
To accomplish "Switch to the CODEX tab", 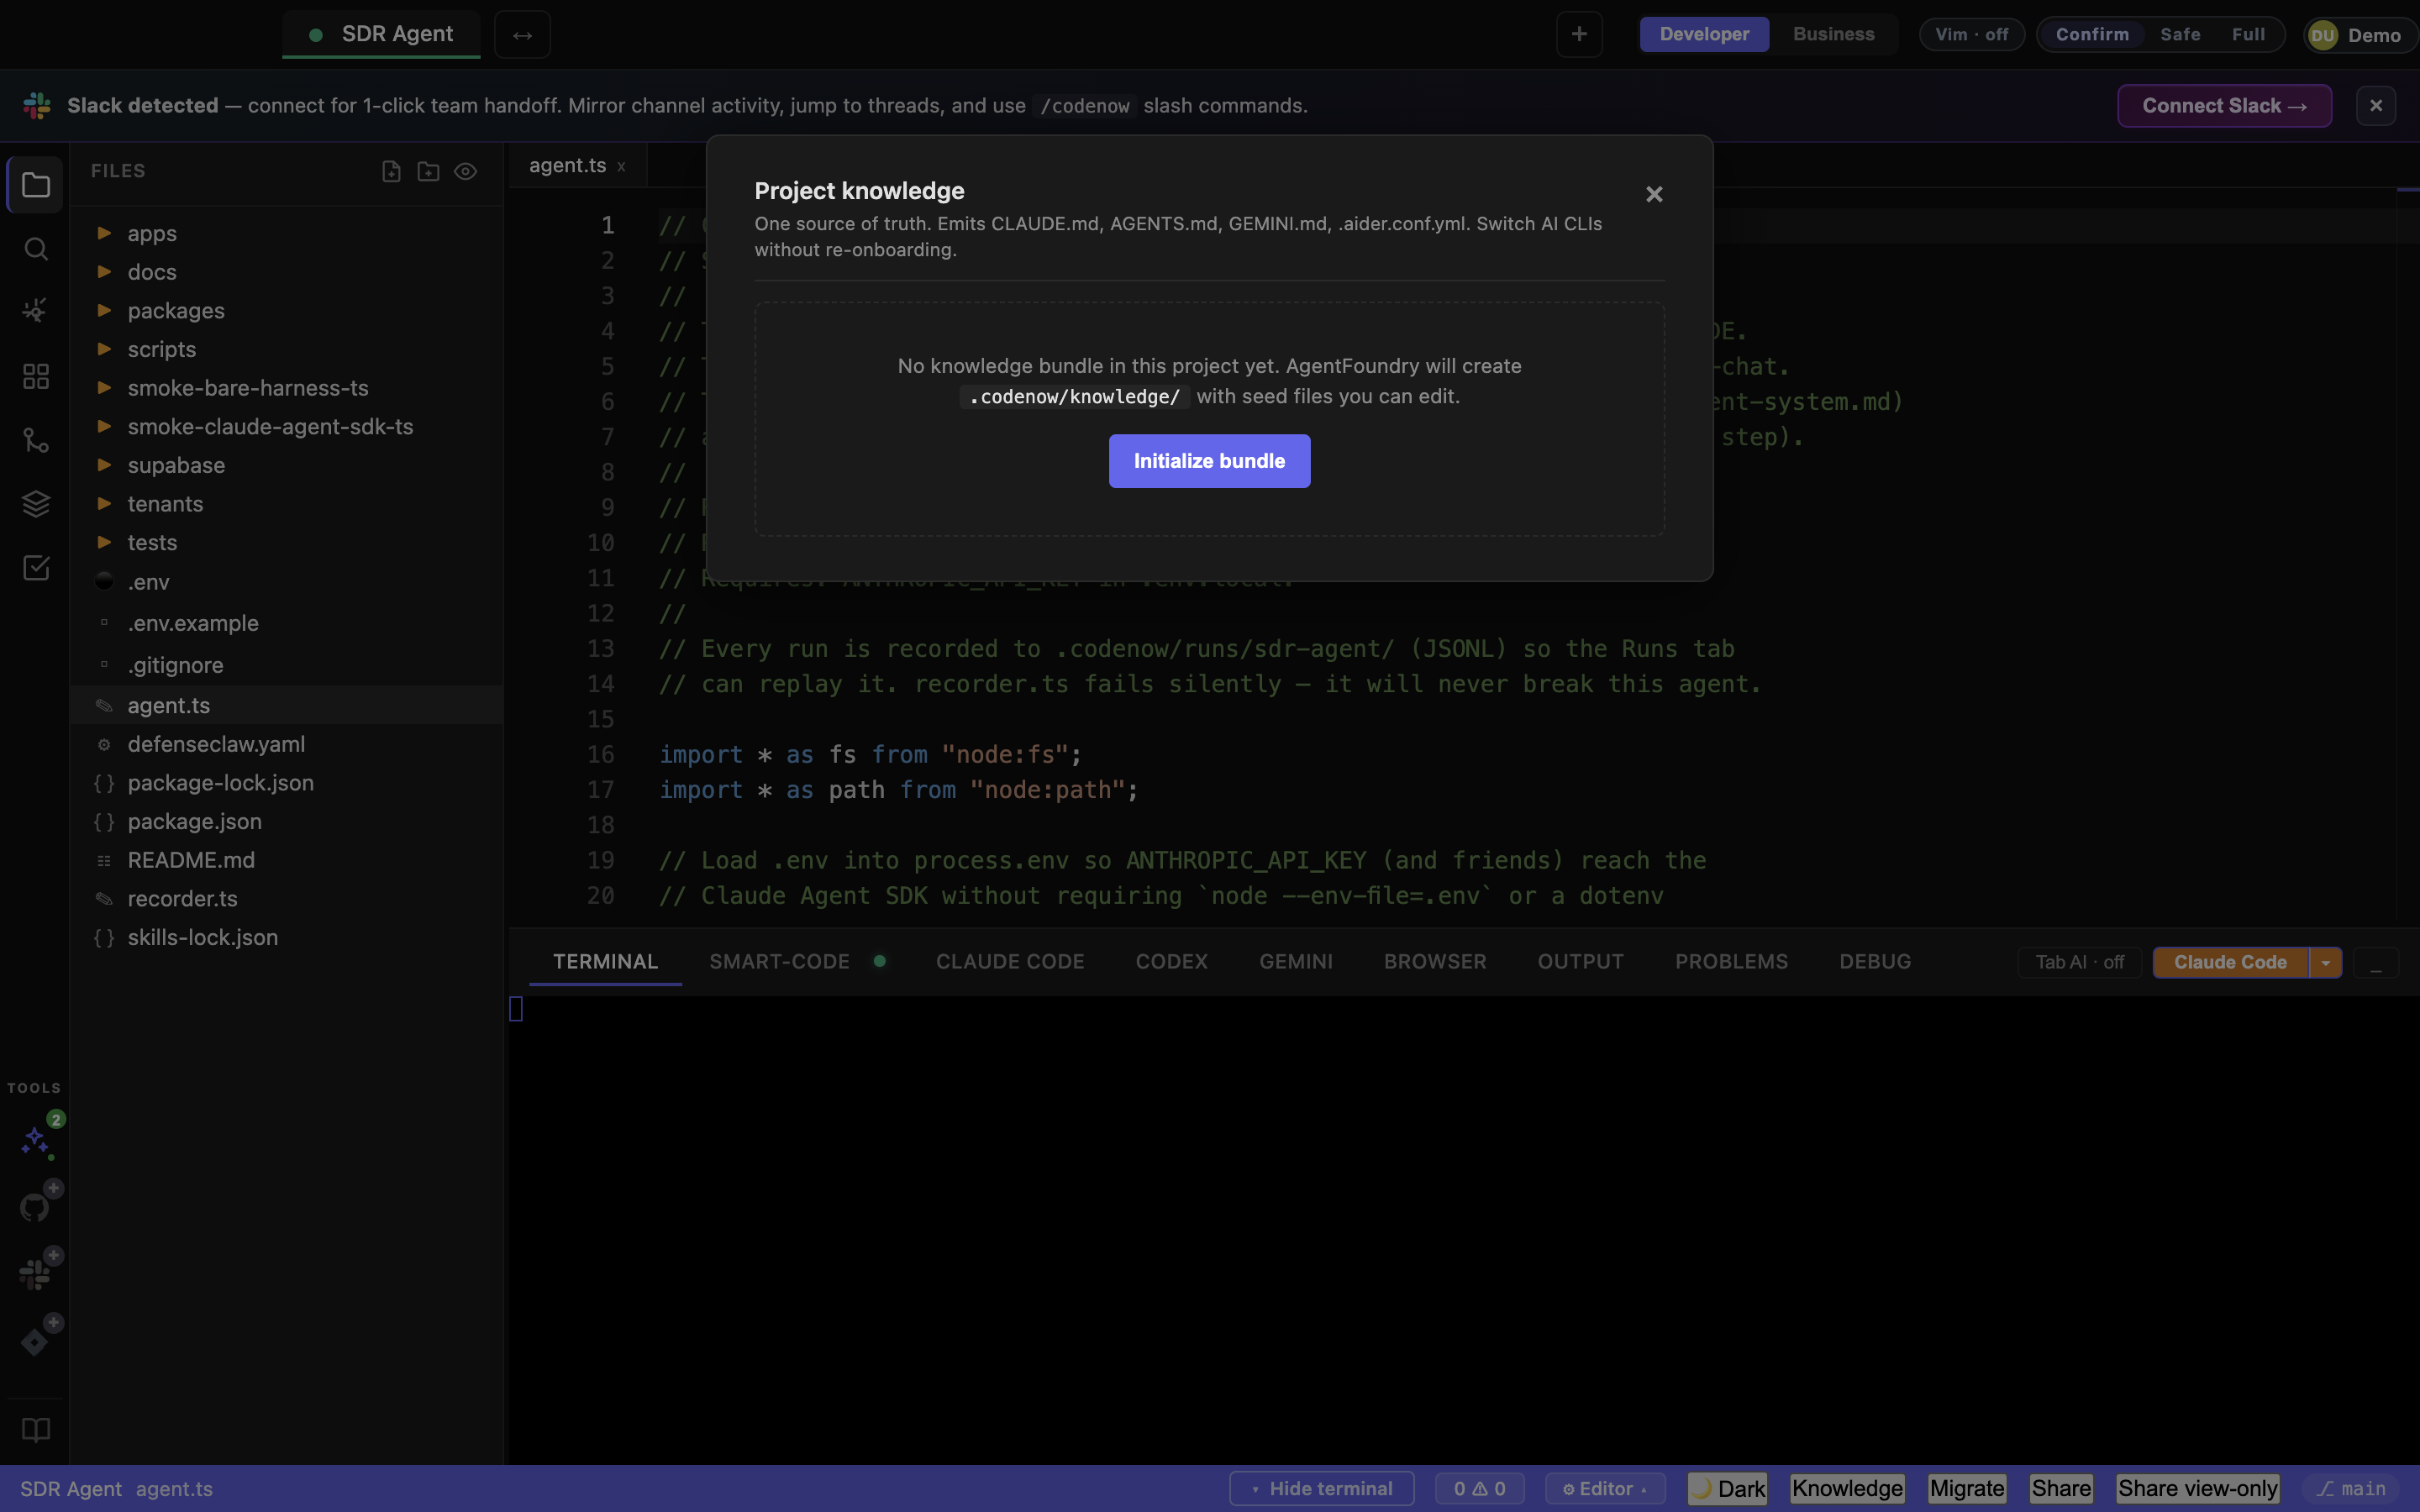I will [1171, 962].
